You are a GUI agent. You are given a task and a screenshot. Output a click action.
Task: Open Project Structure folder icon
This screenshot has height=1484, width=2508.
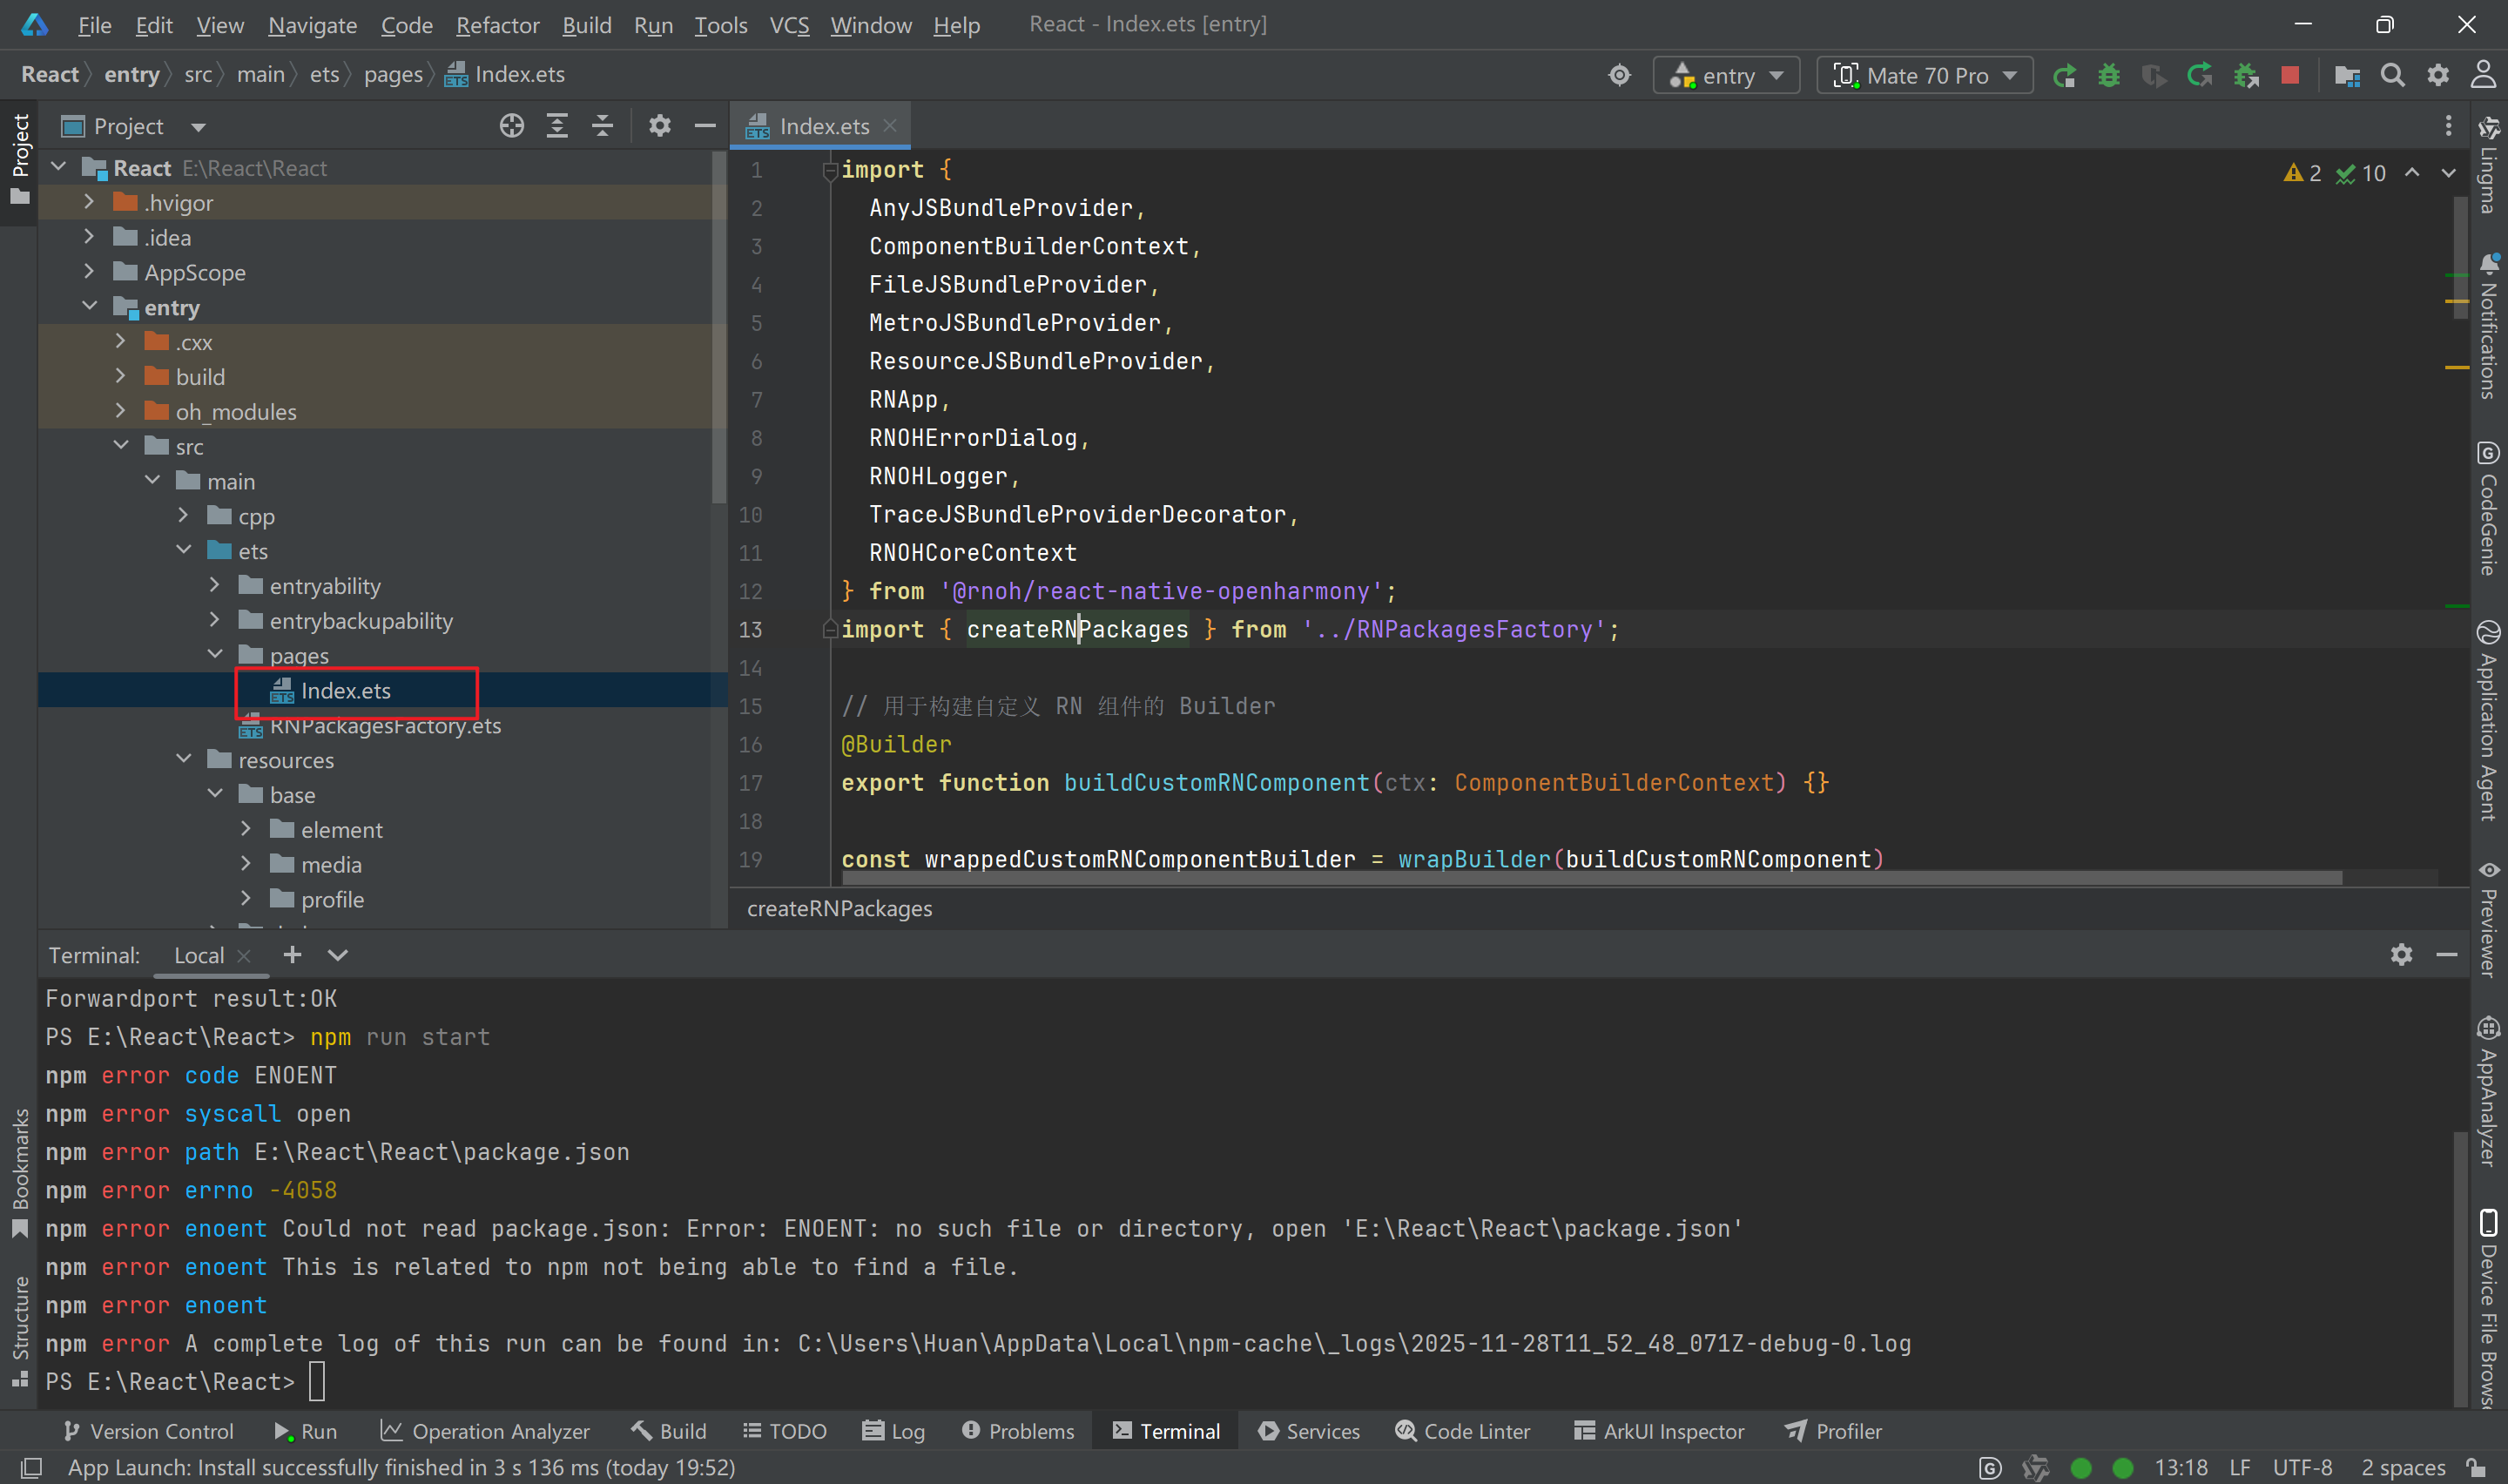pyautogui.click(x=2346, y=76)
